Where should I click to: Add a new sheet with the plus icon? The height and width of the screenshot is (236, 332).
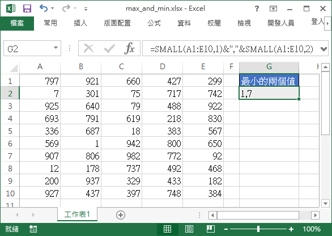(x=121, y=215)
